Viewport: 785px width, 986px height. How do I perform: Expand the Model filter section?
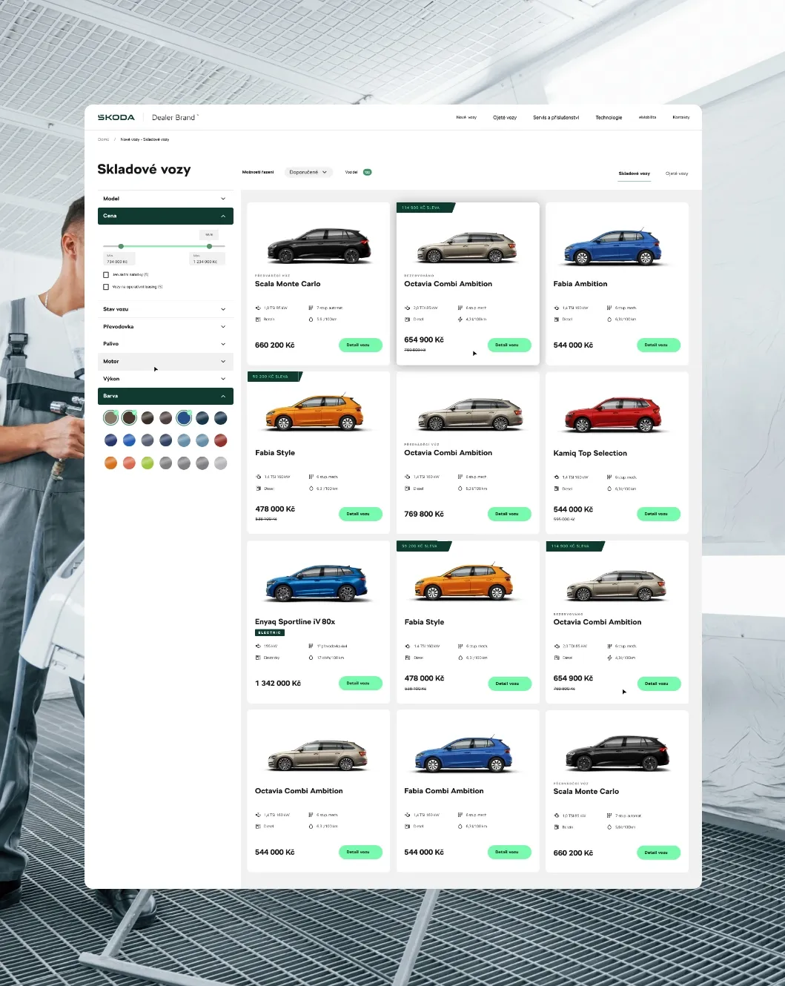point(165,199)
